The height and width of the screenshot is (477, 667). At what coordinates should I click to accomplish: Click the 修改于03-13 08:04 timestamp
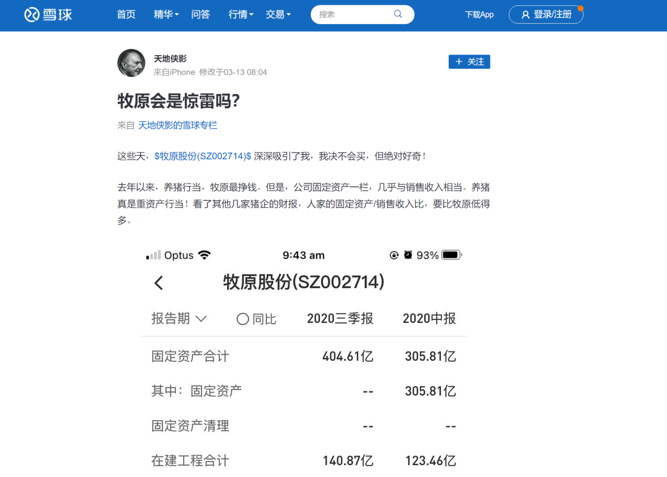(x=233, y=72)
